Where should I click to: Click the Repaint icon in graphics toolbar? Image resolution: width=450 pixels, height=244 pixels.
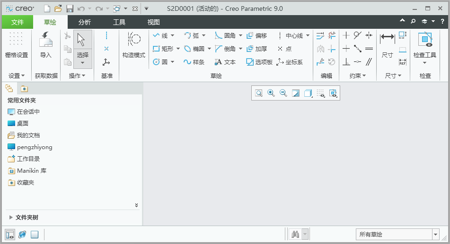click(x=296, y=93)
